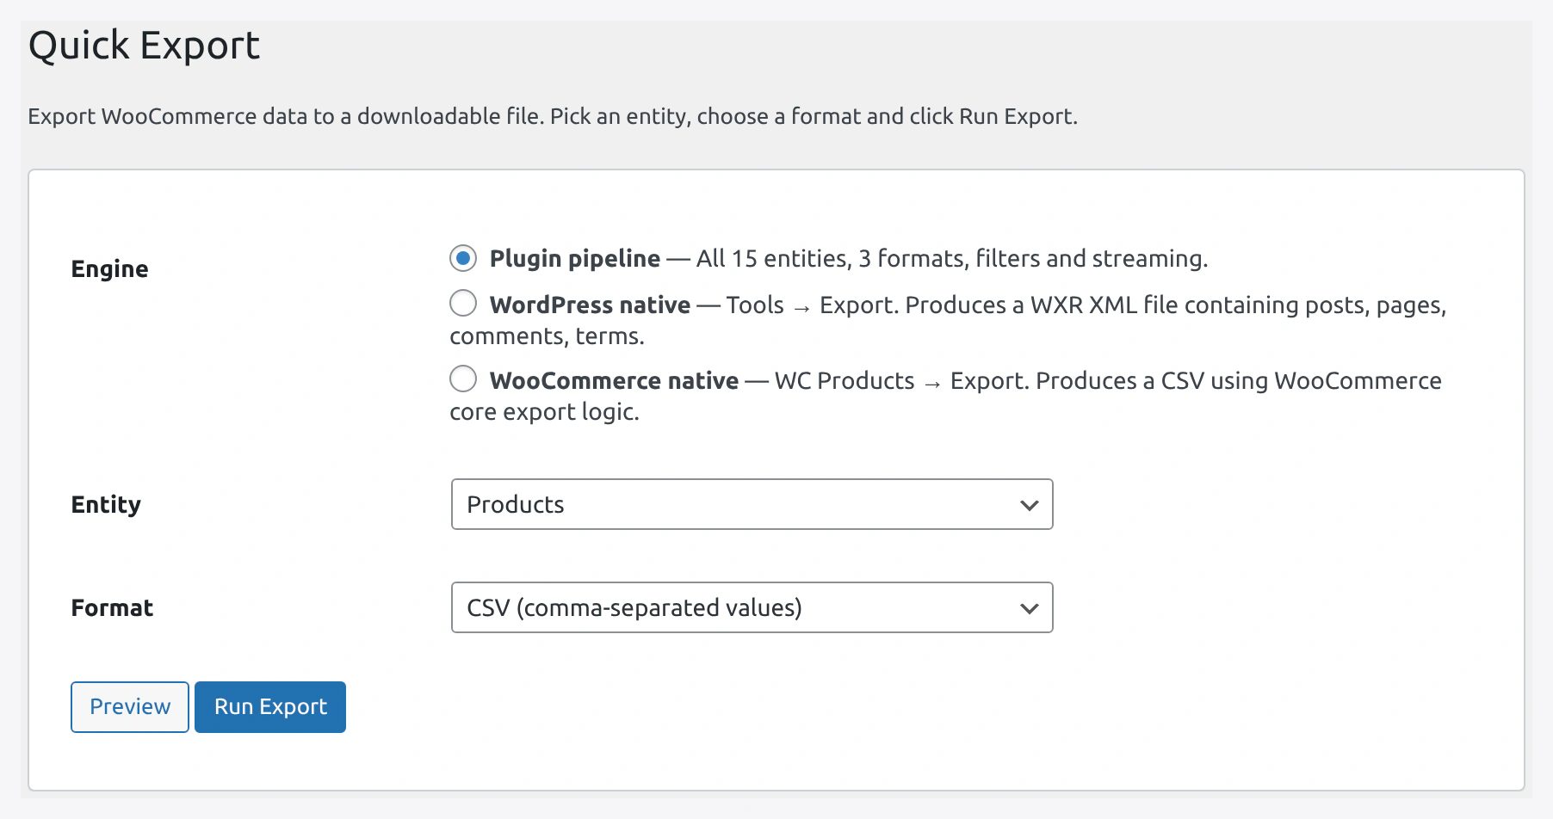Click the Engine row label

pos(109,269)
